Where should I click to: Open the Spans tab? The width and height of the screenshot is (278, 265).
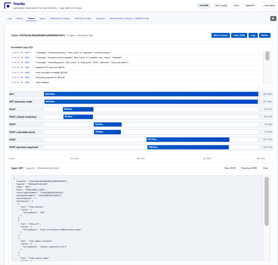pos(42,18)
